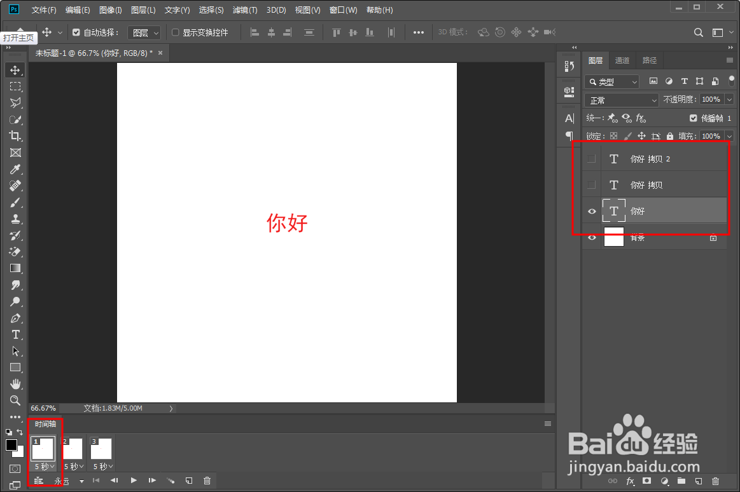Open the 图像(I) menu
This screenshot has width=740, height=492.
click(x=111, y=10)
